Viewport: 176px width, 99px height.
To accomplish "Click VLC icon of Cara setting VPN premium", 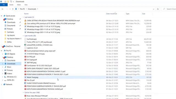I will coord(25,23).
